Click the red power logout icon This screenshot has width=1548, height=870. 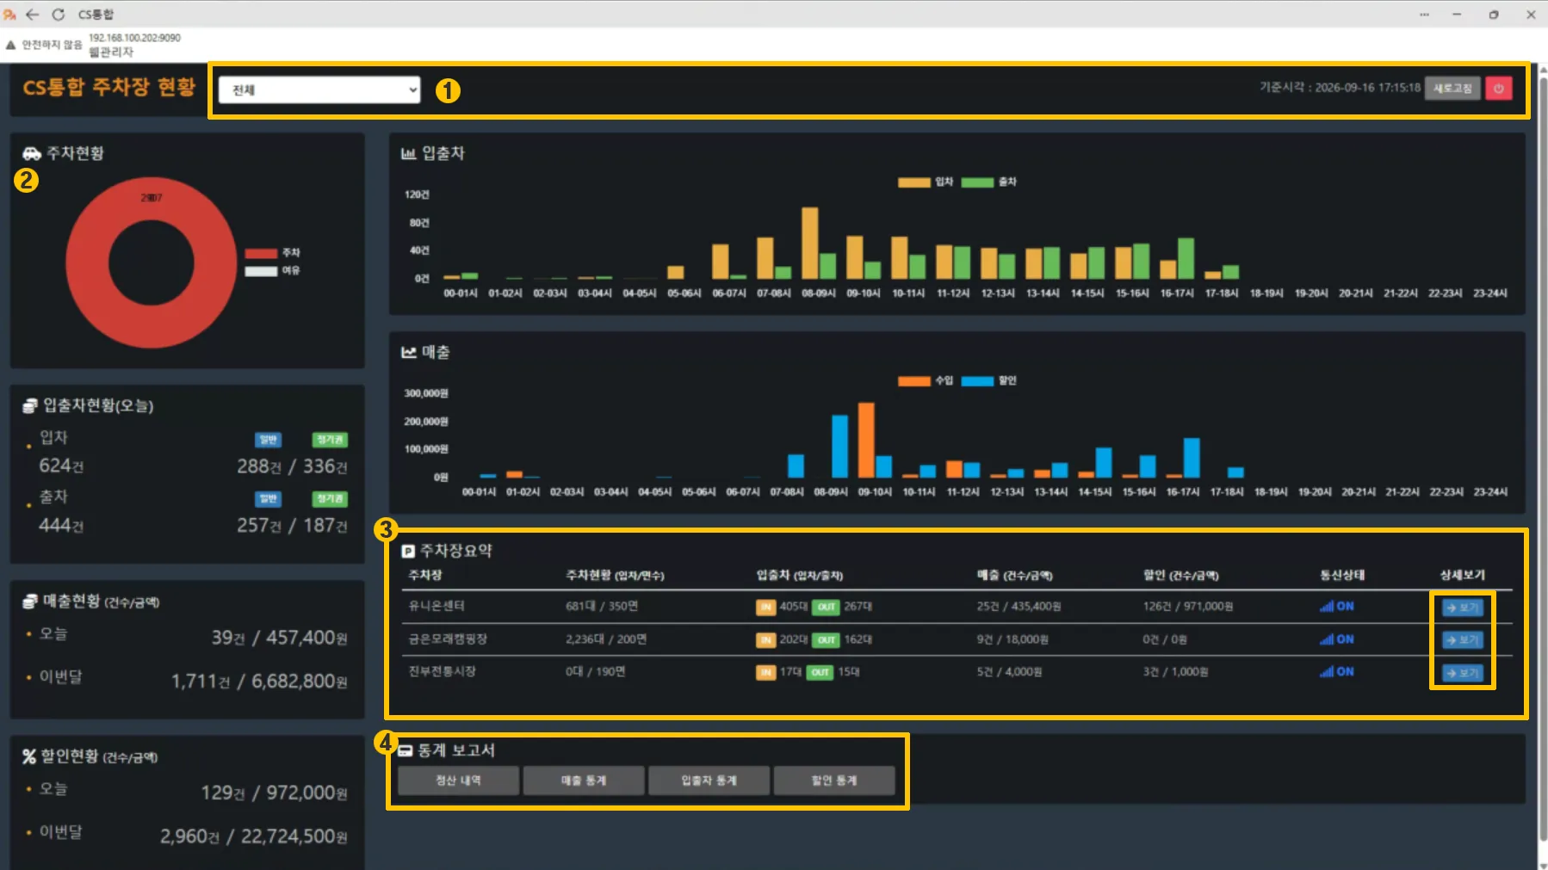(x=1498, y=88)
